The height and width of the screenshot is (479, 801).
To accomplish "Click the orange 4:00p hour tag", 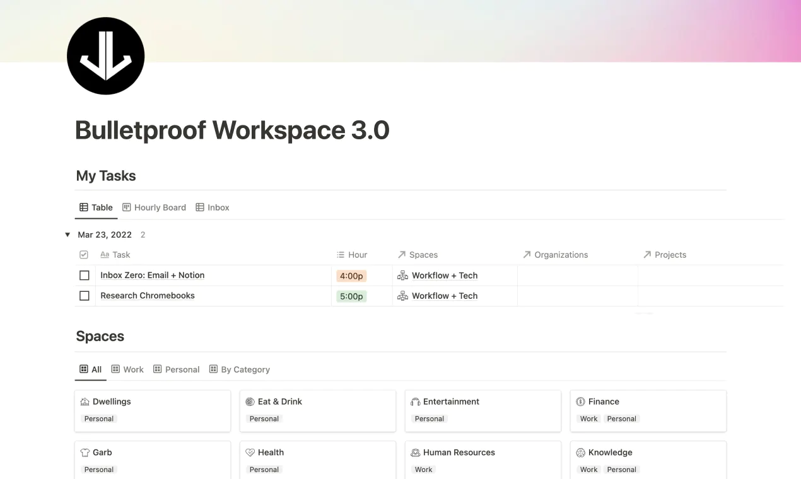I will [351, 275].
